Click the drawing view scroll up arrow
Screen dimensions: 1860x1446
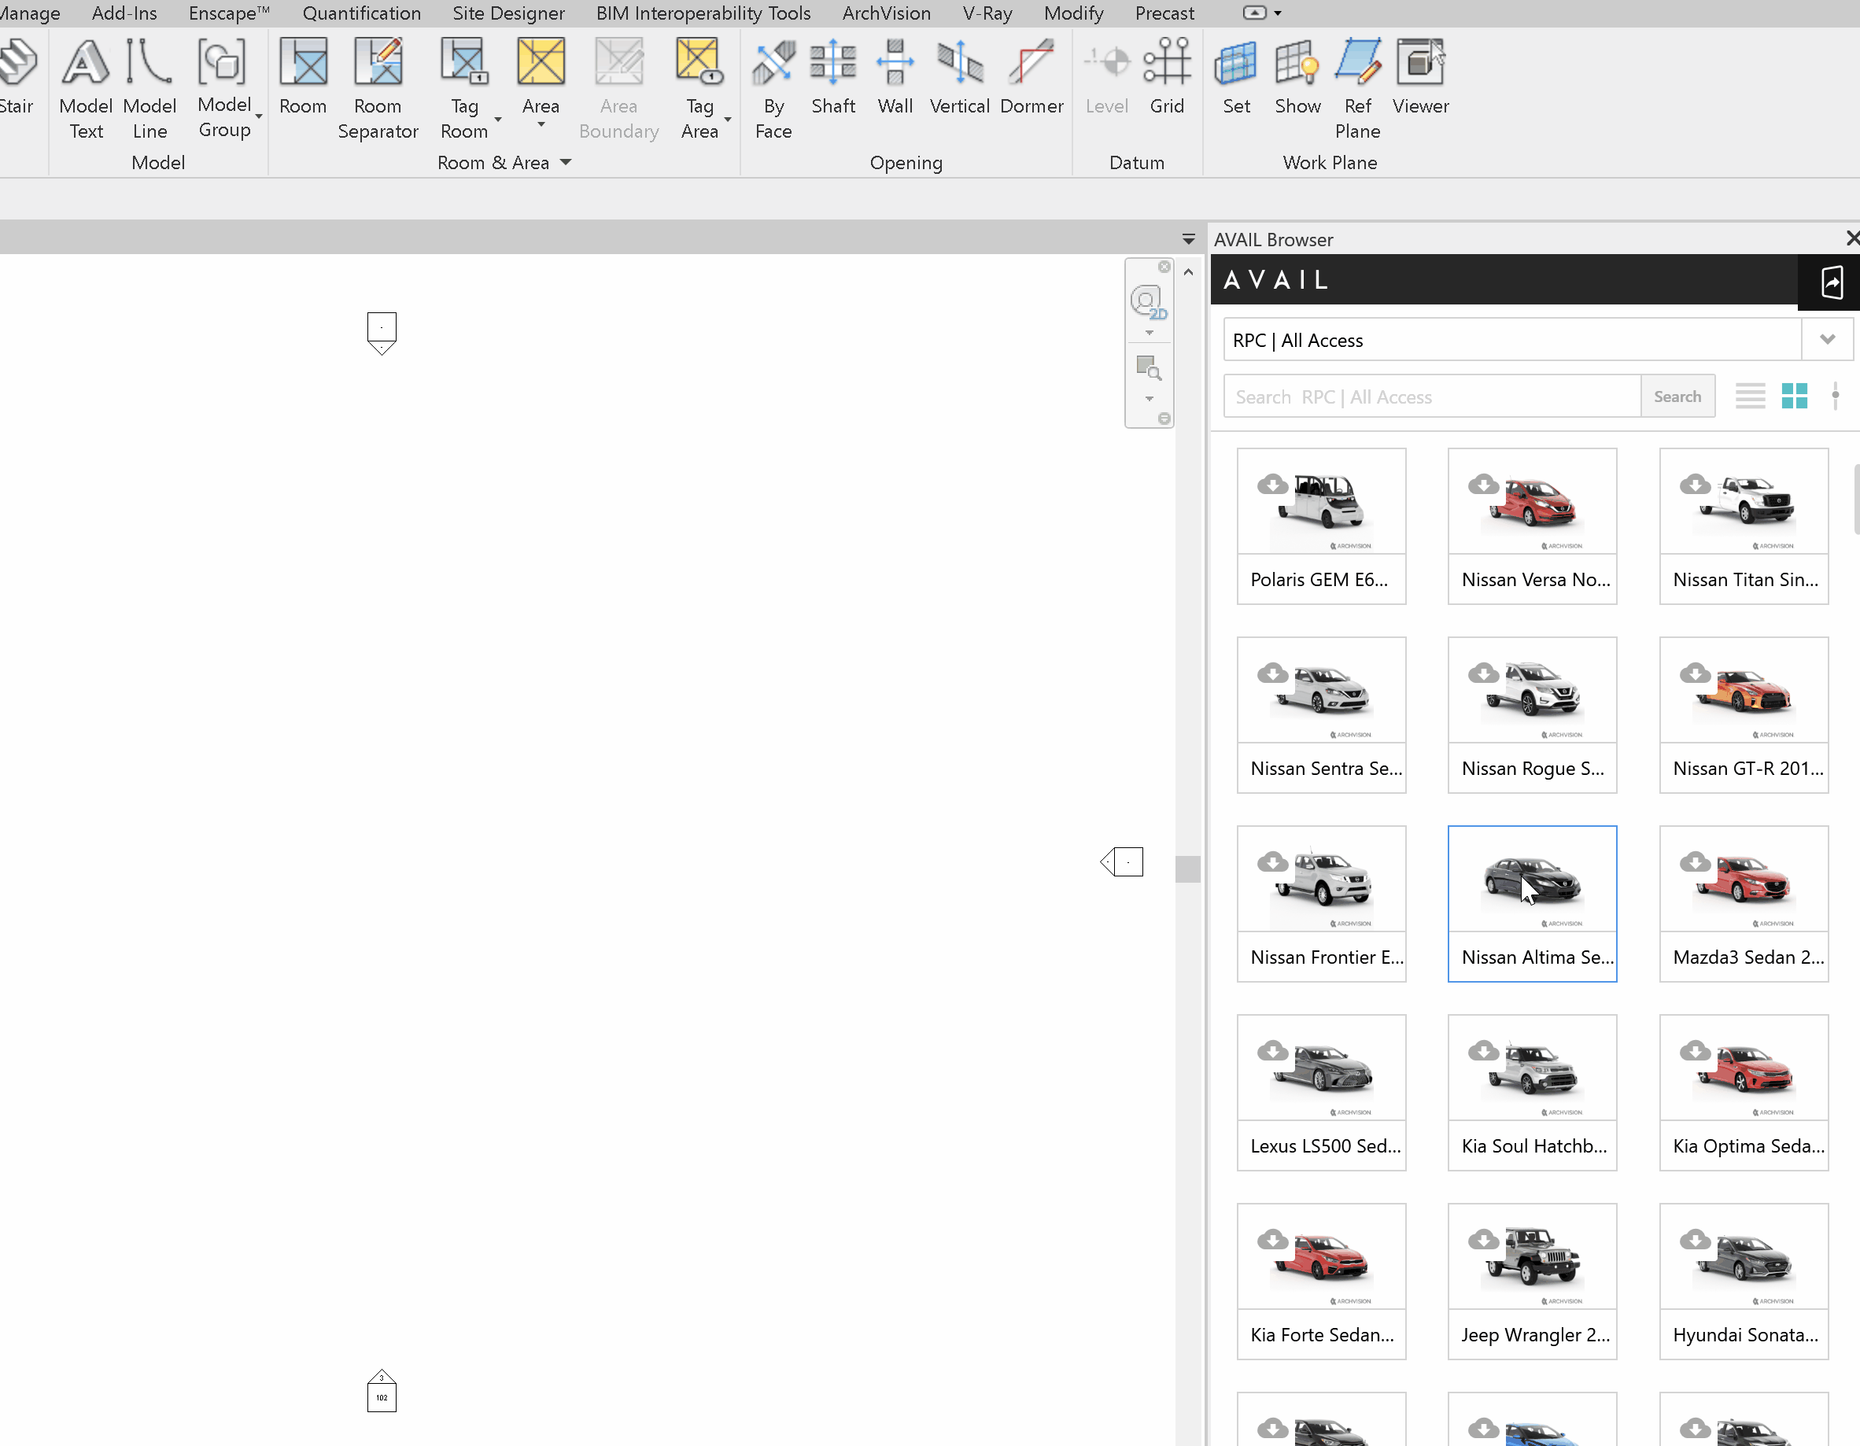point(1188,272)
